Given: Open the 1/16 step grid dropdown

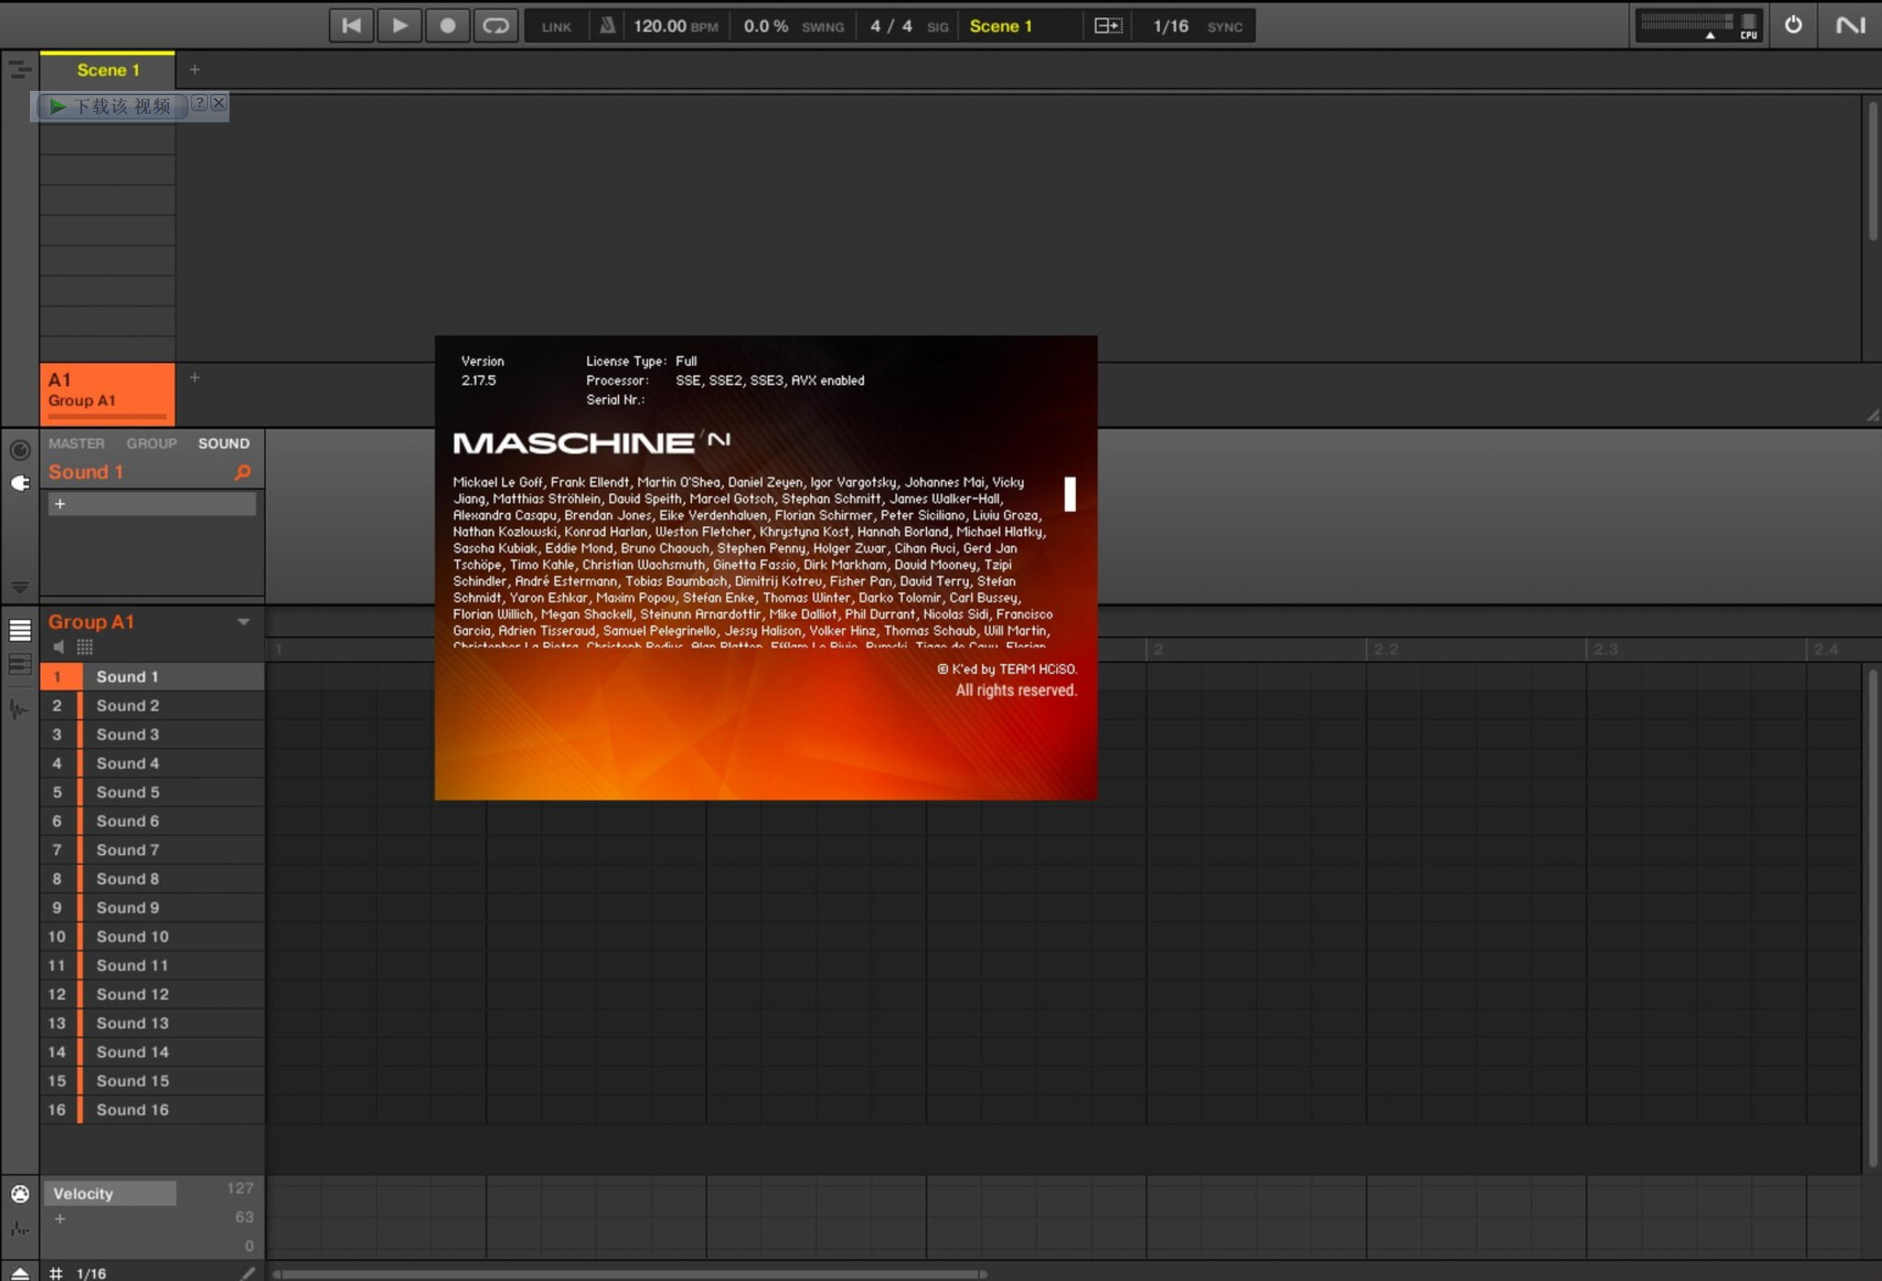Looking at the screenshot, I should (91, 1273).
